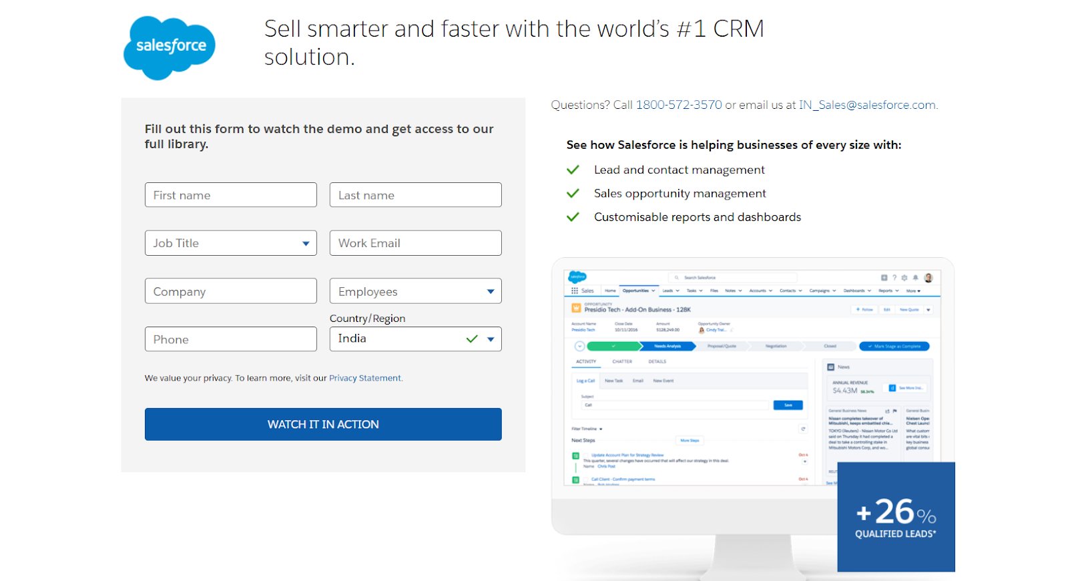This screenshot has height=581, width=1068.
Task: Focus the First name field
Action: (231, 195)
